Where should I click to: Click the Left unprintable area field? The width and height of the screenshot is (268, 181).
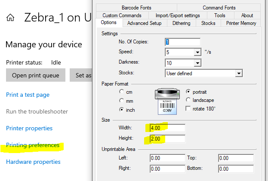pos(167,158)
